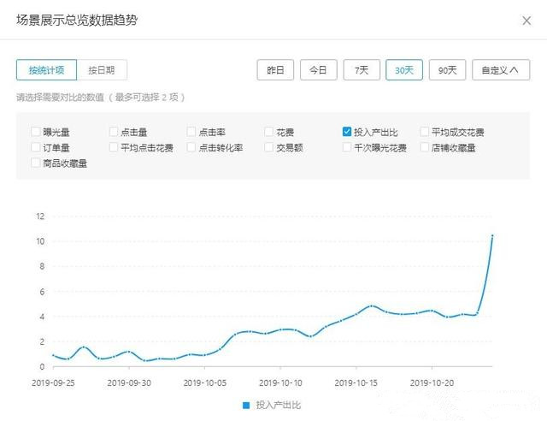Close the 场景展示总览数据趋势 dialog
Viewport: 547px width, 421px height.
click(526, 21)
